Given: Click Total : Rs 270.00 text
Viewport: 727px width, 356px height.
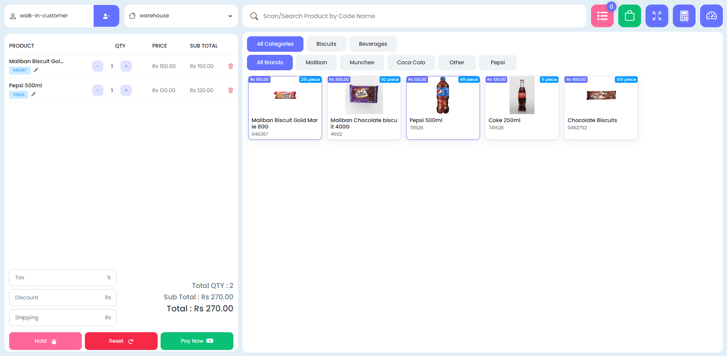Looking at the screenshot, I should 200,308.
